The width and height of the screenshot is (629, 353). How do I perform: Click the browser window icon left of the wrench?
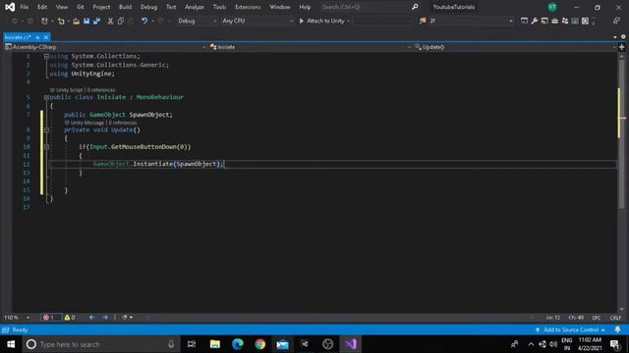pyautogui.click(x=524, y=21)
